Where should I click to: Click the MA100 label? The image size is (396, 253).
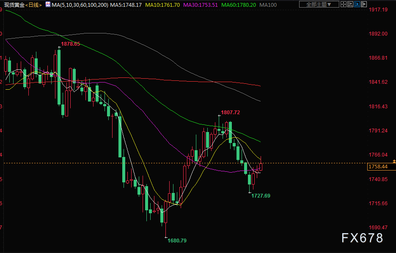tap(268, 5)
